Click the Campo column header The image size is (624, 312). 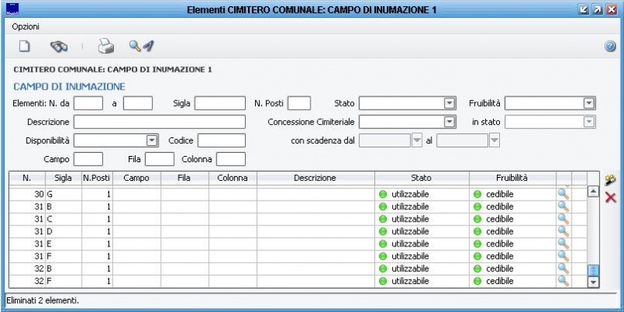136,179
